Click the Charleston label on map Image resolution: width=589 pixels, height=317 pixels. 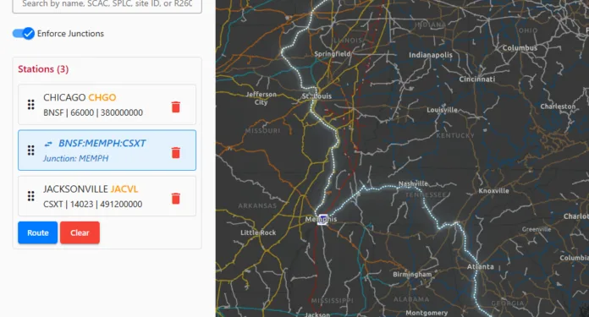click(558, 107)
